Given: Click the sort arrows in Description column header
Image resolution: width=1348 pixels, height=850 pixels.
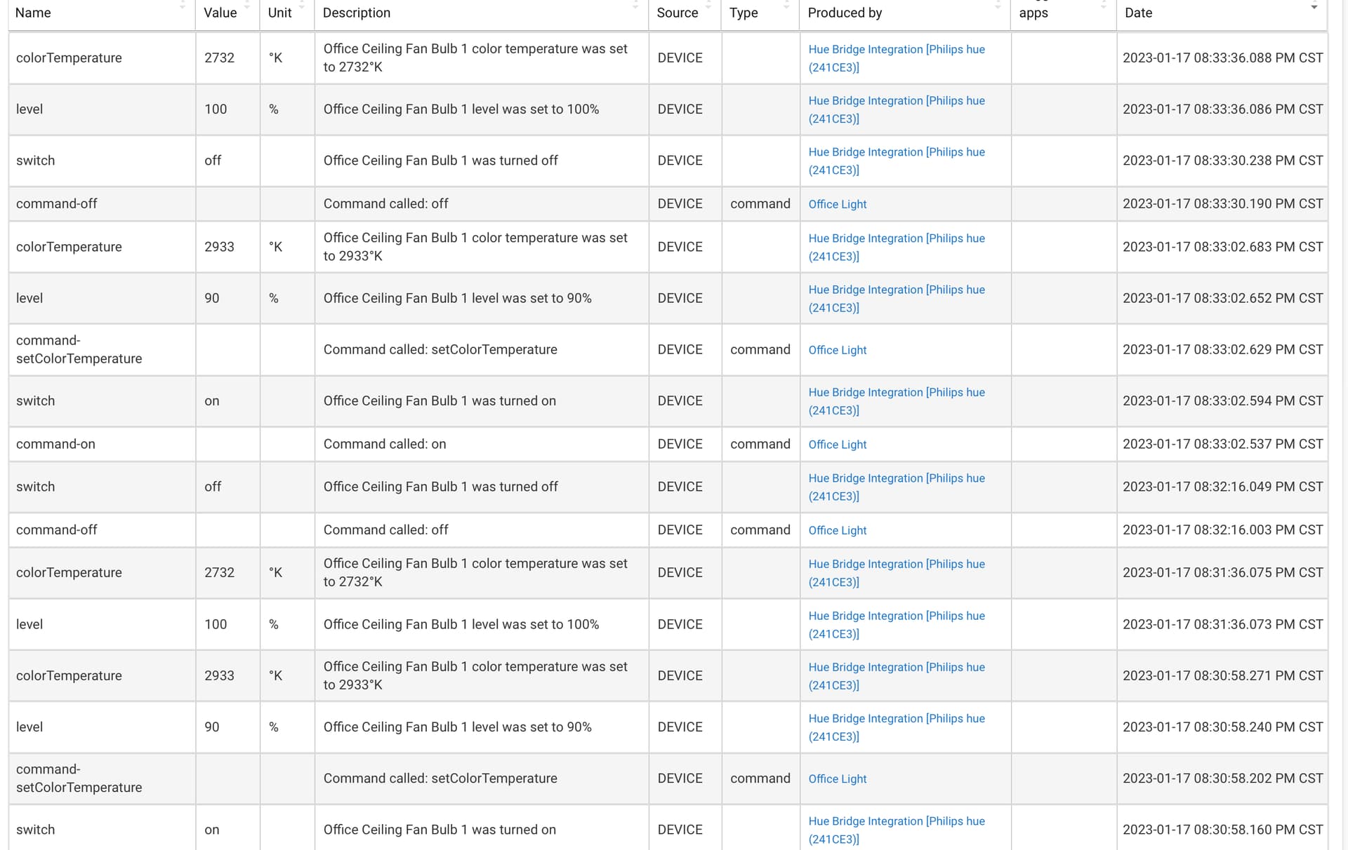Looking at the screenshot, I should pos(635,6).
